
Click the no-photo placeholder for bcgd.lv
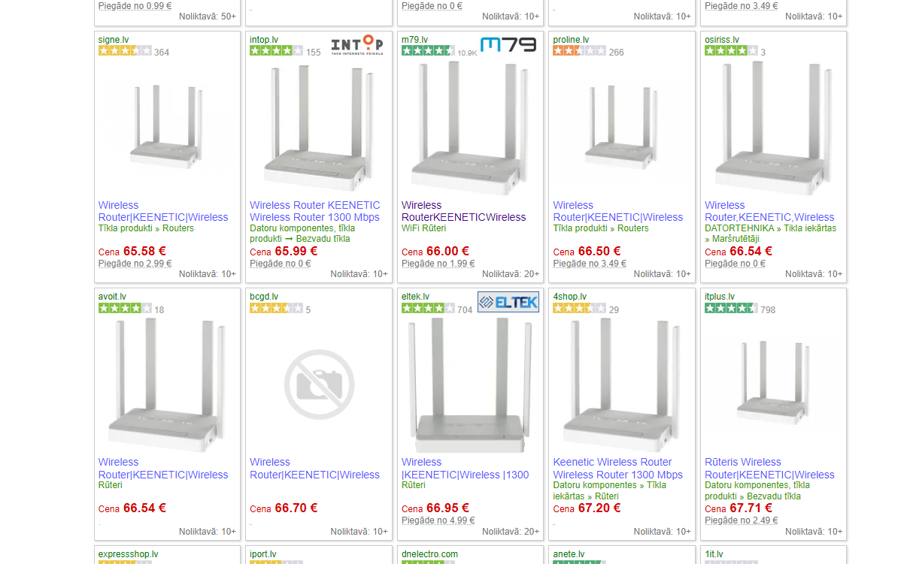click(319, 384)
